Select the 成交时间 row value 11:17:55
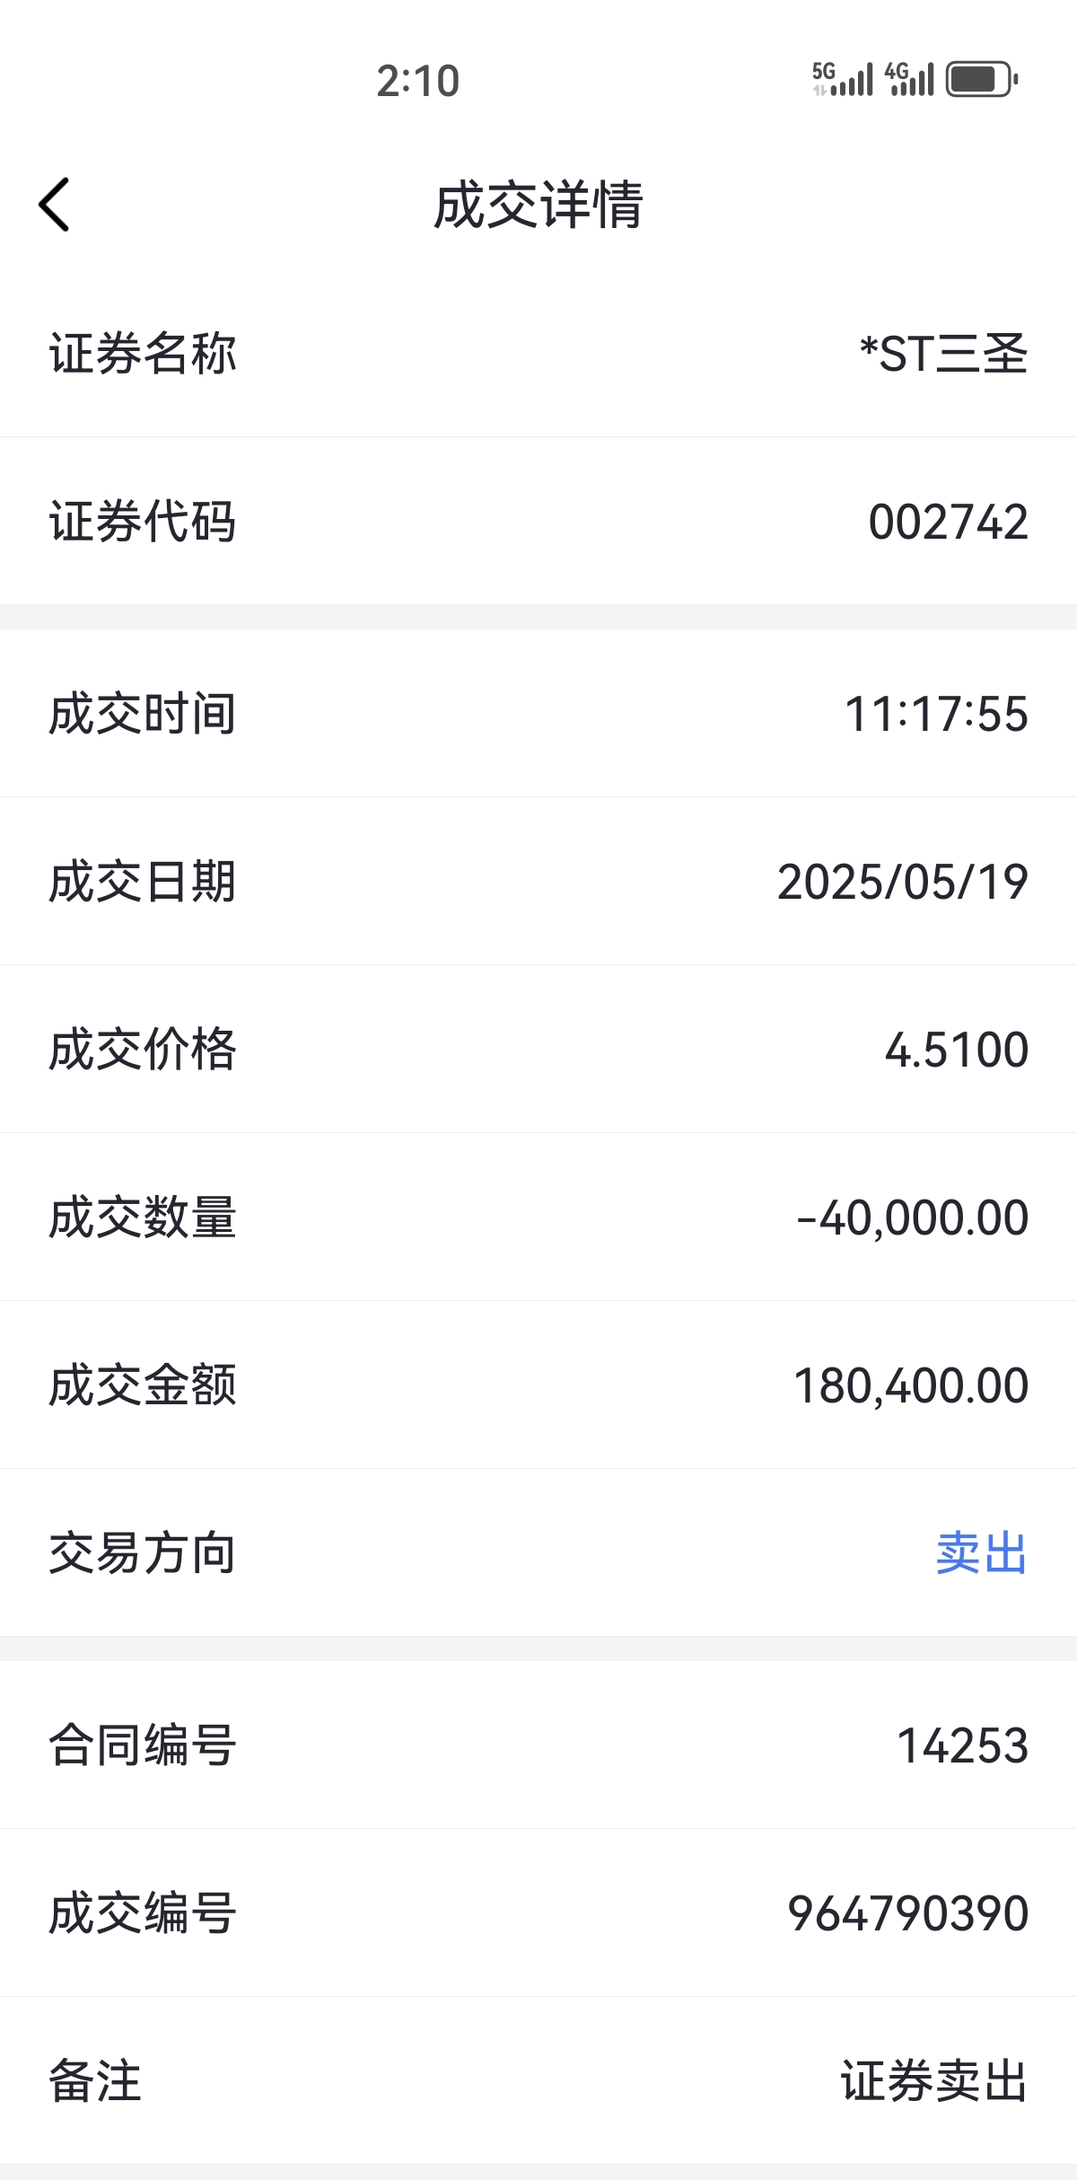The width and height of the screenshot is (1077, 2180). 937,714
